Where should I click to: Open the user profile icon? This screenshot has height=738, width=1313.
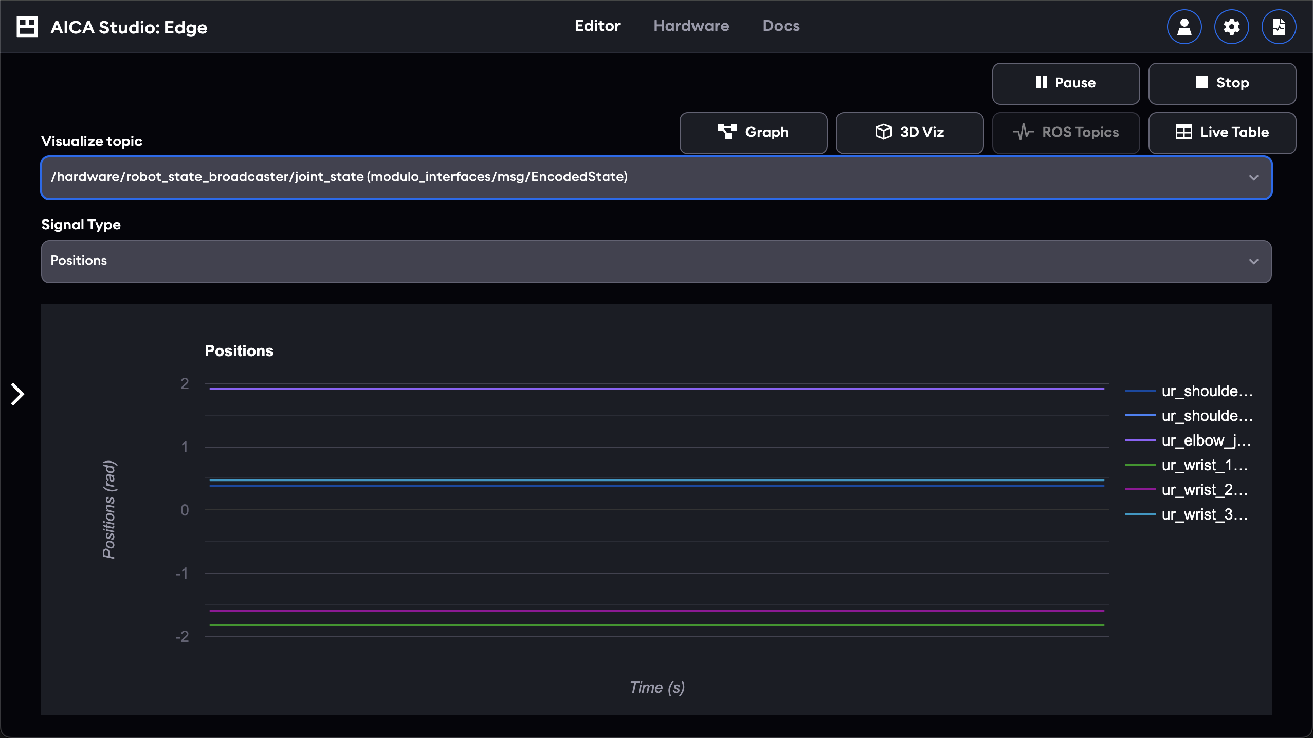click(x=1184, y=27)
